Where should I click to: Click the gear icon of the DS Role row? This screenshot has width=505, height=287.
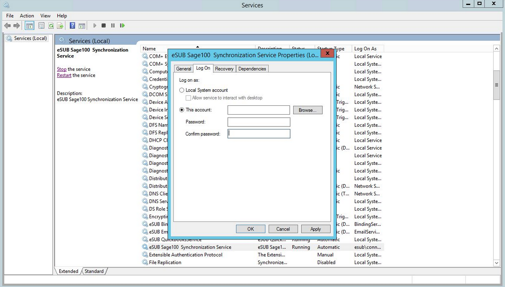(145, 209)
